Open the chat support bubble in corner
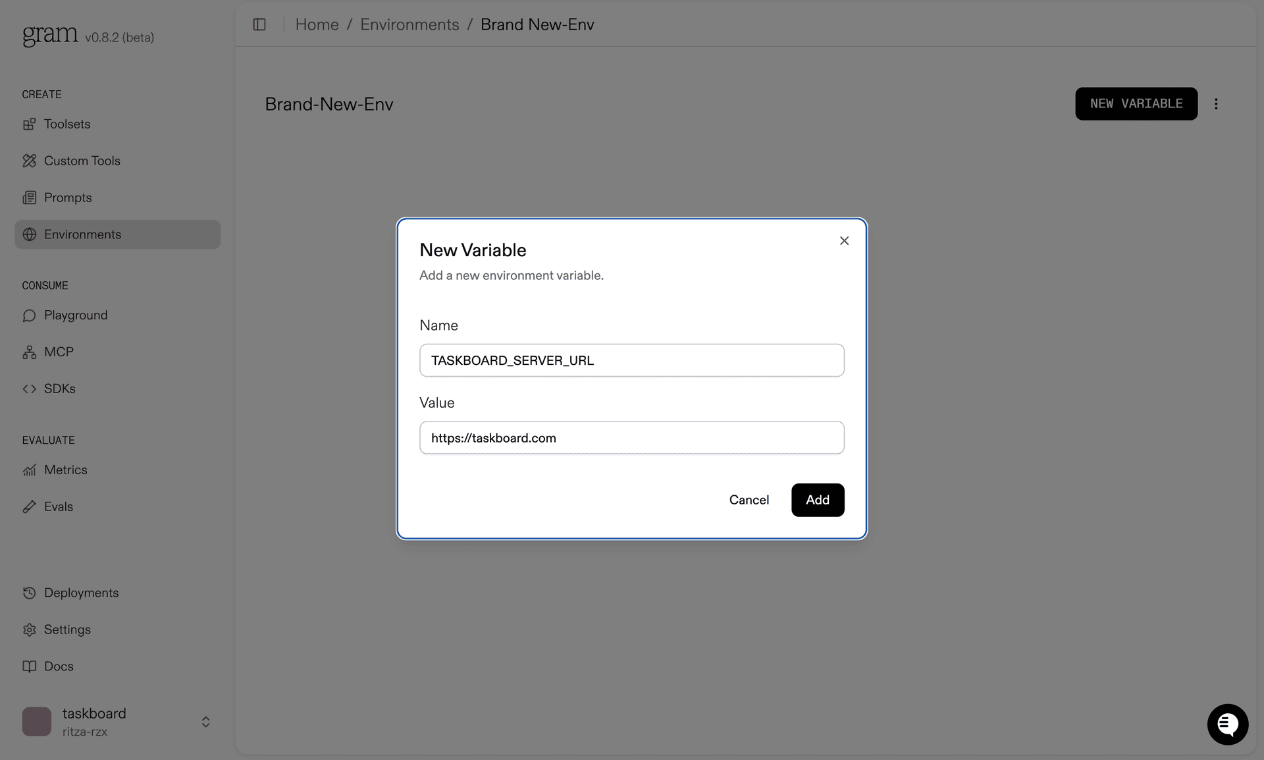1264x760 pixels. pos(1227,724)
